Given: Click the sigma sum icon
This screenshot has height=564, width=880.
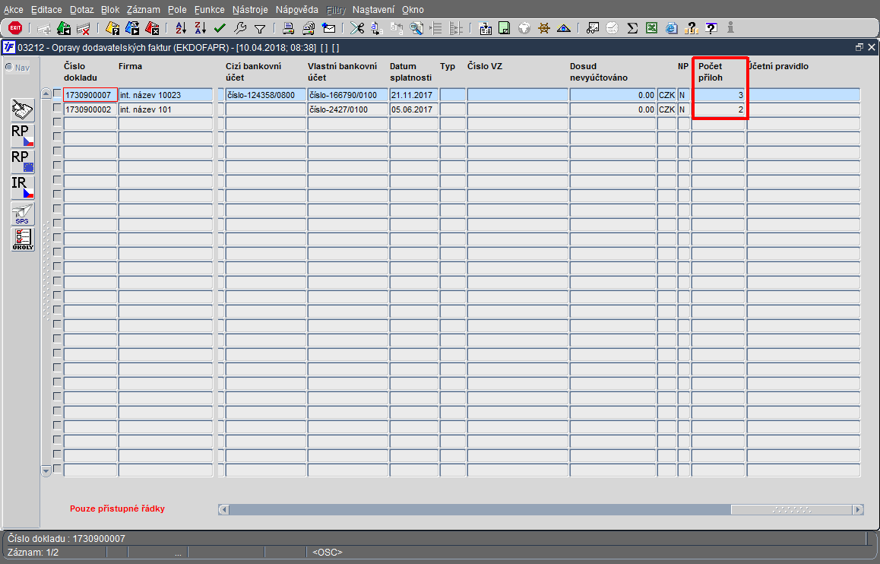Looking at the screenshot, I should [632, 27].
